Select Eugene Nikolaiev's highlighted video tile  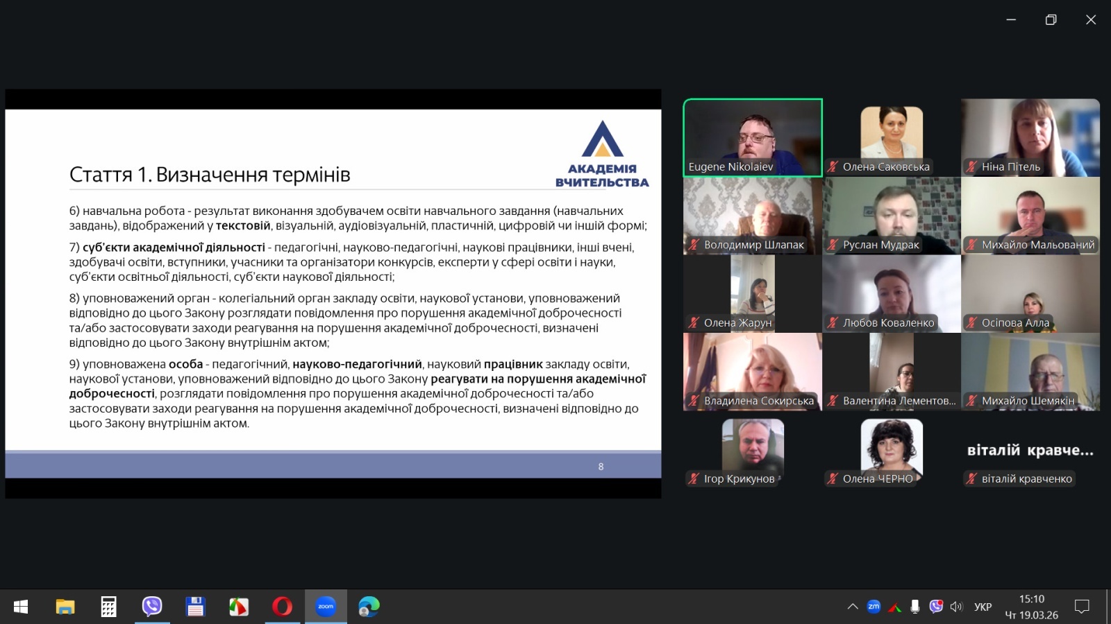[753, 137]
